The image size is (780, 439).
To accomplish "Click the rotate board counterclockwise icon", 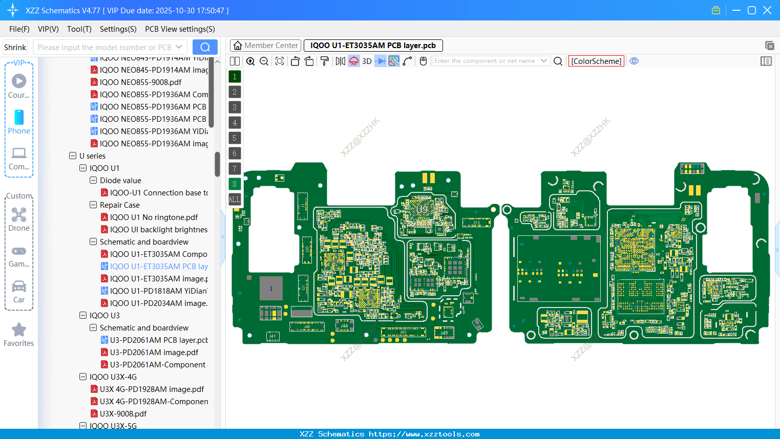I will click(x=295, y=61).
